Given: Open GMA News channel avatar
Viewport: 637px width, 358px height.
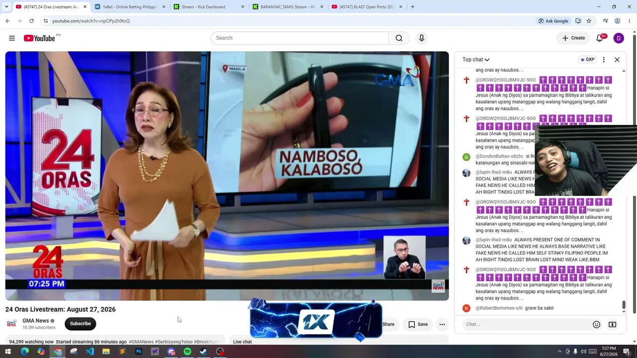Looking at the screenshot, I should tap(11, 324).
